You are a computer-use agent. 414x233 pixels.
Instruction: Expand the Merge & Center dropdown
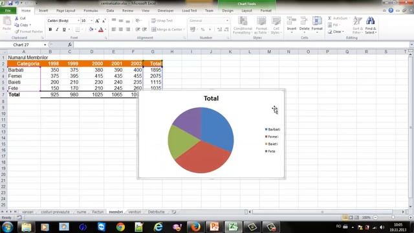[x=184, y=30]
